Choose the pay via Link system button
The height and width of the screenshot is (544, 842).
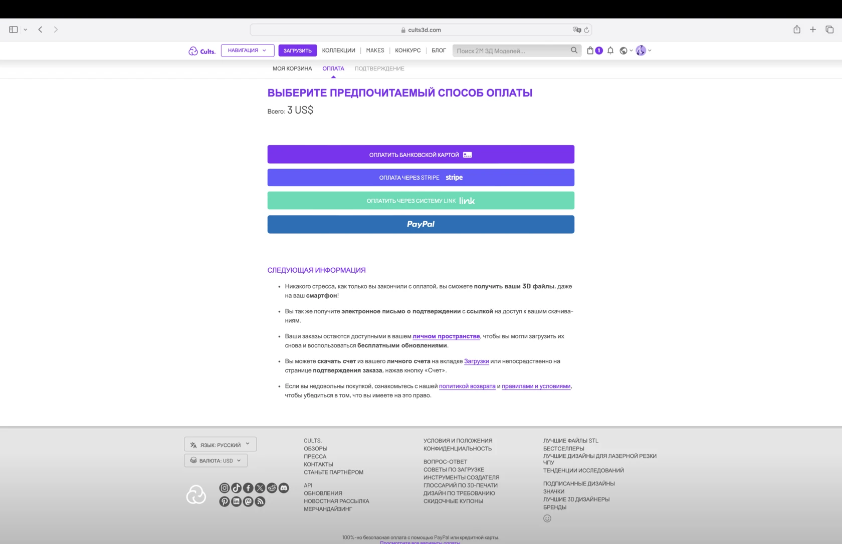(421, 201)
